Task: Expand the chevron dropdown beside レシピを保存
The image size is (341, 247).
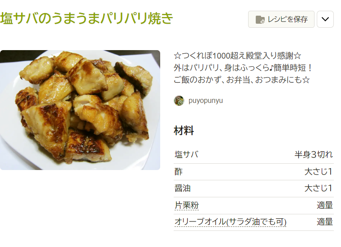Action: point(325,19)
